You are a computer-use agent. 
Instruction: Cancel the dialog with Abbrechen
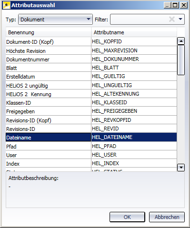pos(167,217)
